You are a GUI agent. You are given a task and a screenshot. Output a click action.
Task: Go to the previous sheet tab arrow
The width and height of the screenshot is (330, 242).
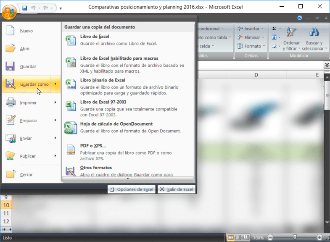[x=10, y=229]
